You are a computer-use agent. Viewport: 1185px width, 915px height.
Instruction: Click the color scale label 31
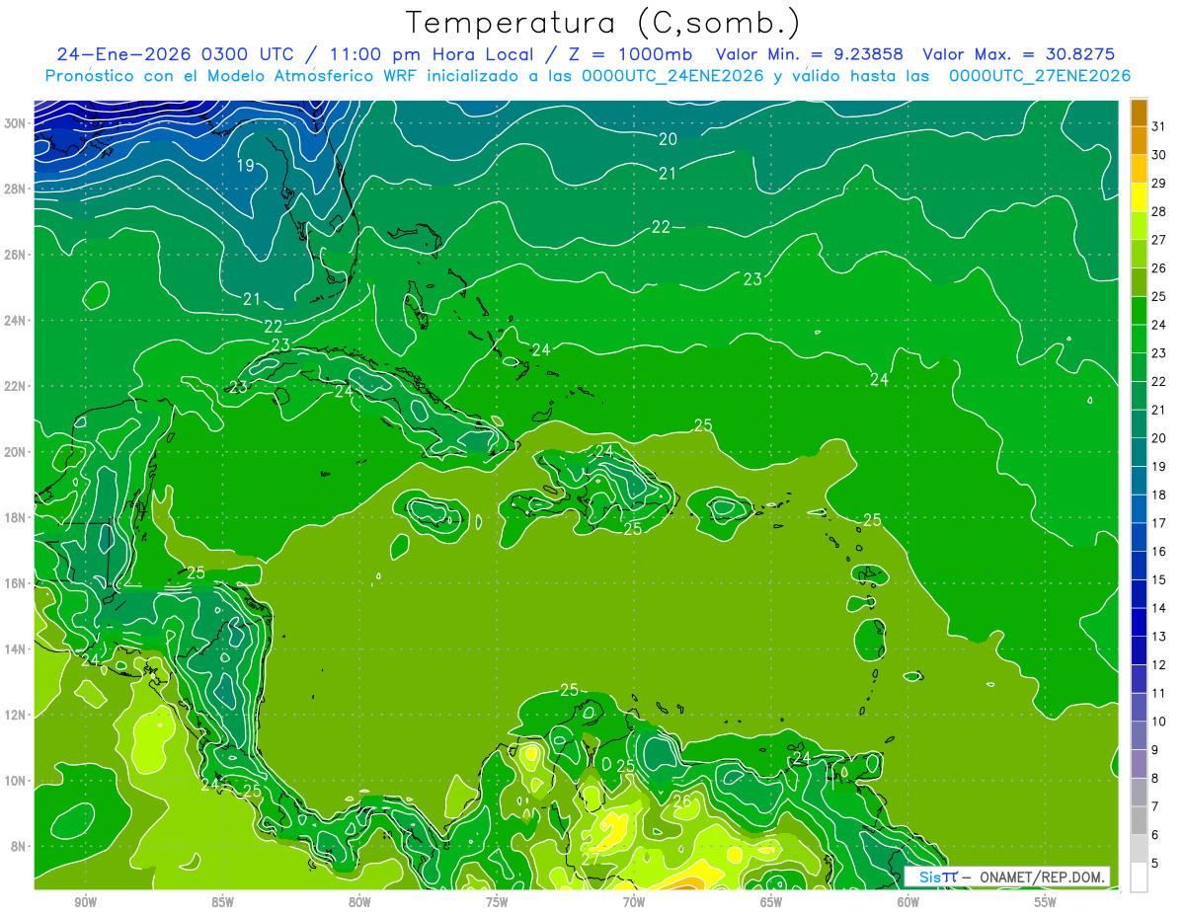pos(1158,126)
